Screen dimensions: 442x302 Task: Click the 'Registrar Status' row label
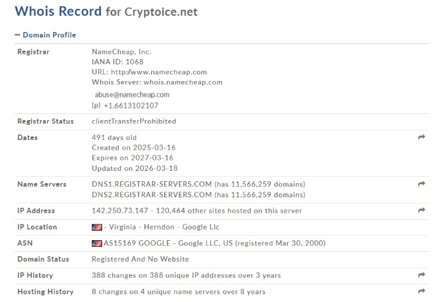tap(45, 121)
